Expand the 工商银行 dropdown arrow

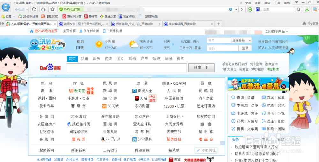183,116
